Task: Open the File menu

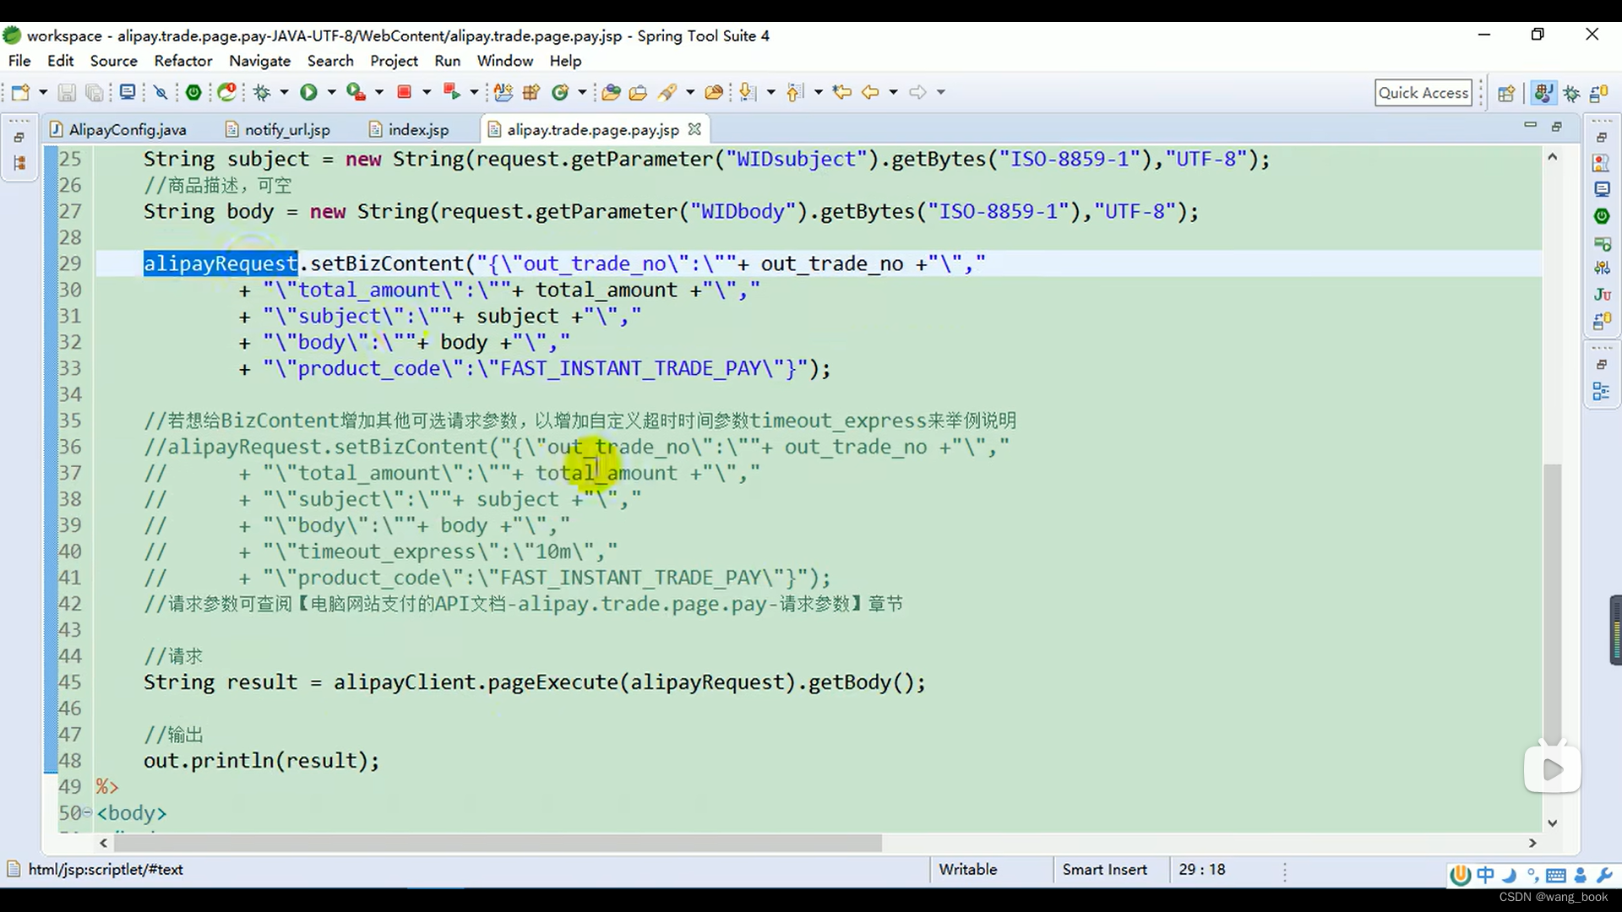Action: 19,61
